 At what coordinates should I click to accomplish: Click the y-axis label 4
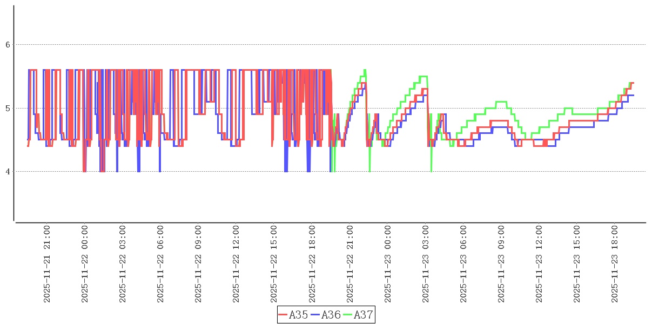(x=8, y=172)
